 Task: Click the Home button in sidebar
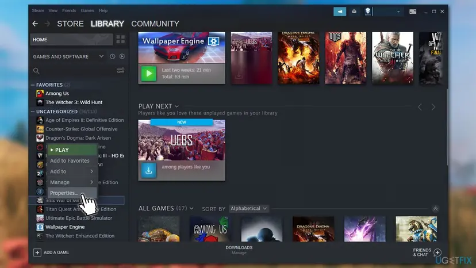[72, 40]
